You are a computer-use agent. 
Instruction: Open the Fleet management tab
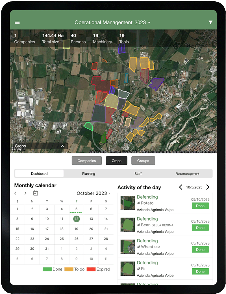point(187,174)
